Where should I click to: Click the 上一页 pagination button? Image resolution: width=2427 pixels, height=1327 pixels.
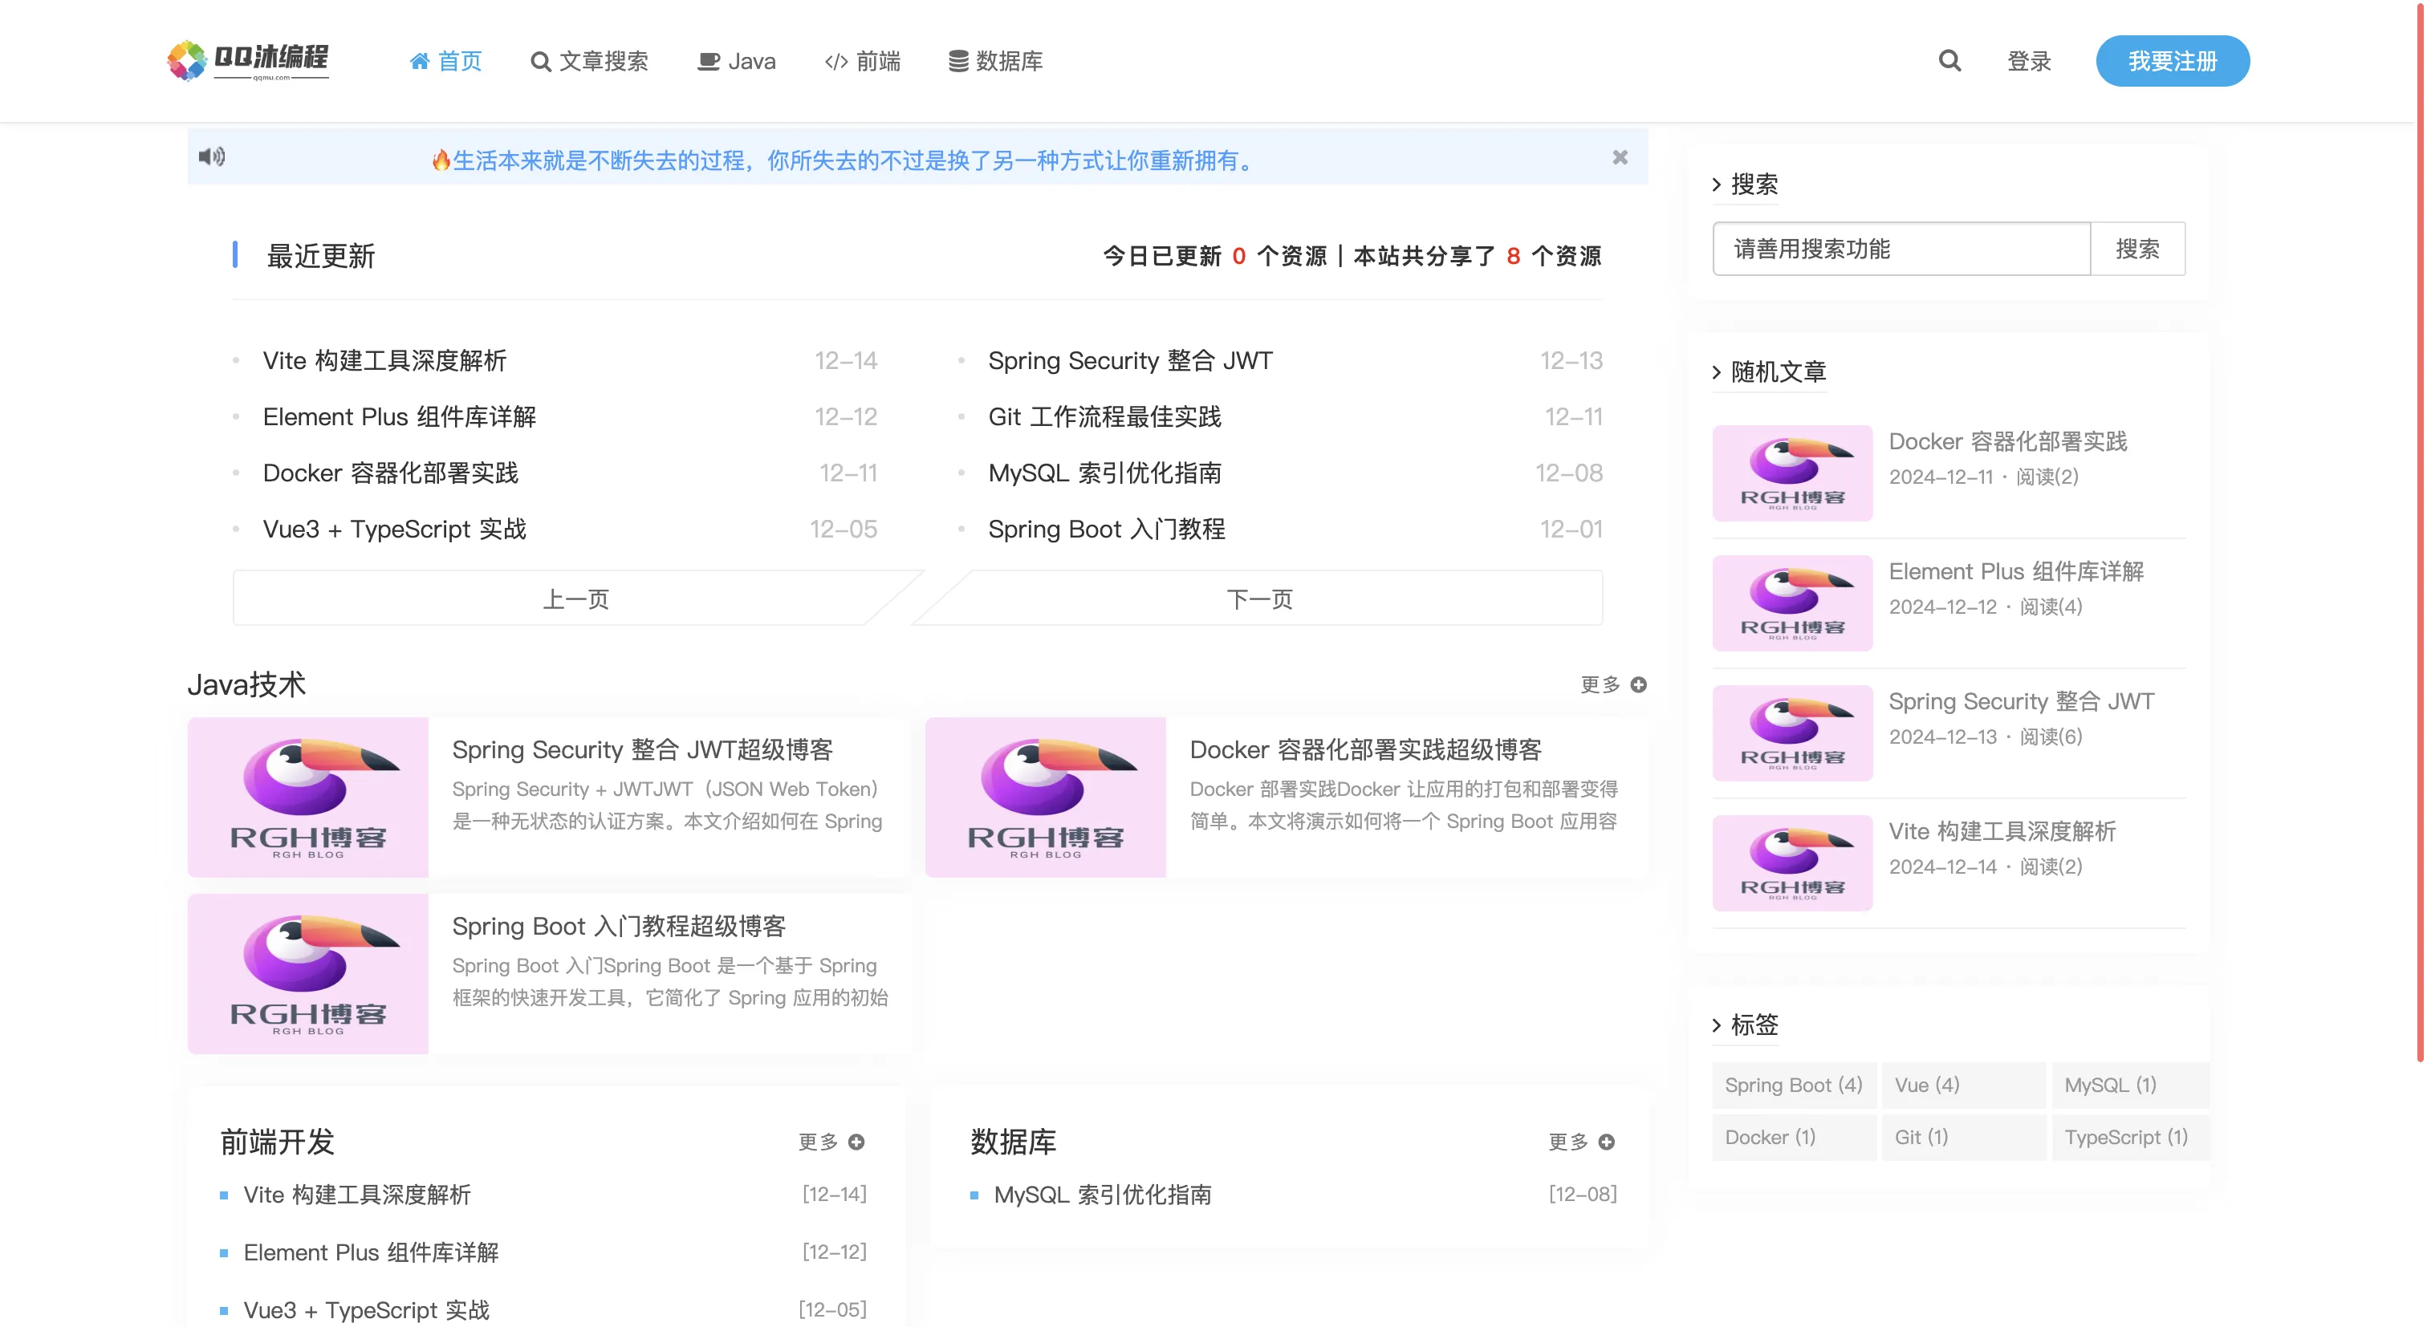pos(575,598)
